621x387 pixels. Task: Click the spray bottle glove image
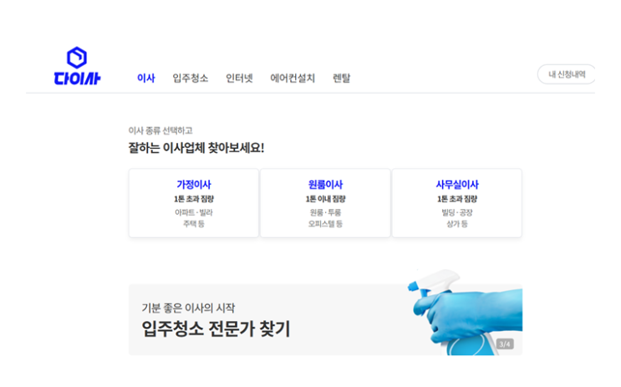(x=466, y=312)
